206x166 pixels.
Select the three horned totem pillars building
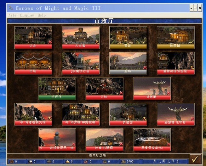pos(152,89)
